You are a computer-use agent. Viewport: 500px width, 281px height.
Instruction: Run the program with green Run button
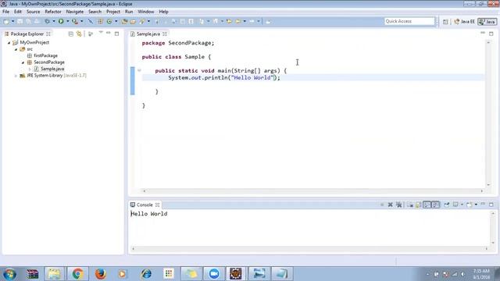tap(61, 21)
